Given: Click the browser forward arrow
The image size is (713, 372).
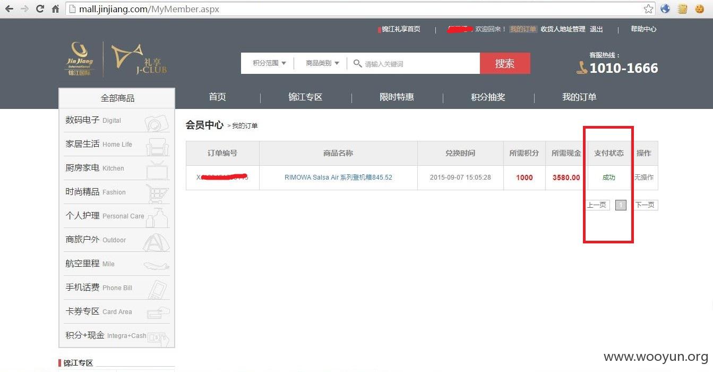Looking at the screenshot, I should (x=24, y=9).
